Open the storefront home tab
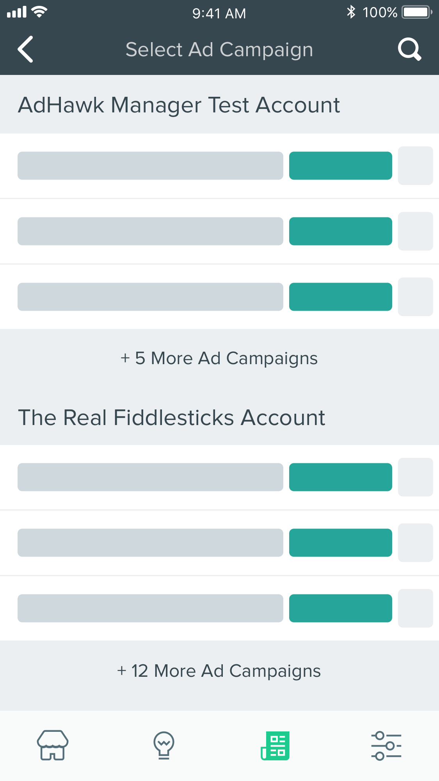439x781 pixels. tap(53, 745)
